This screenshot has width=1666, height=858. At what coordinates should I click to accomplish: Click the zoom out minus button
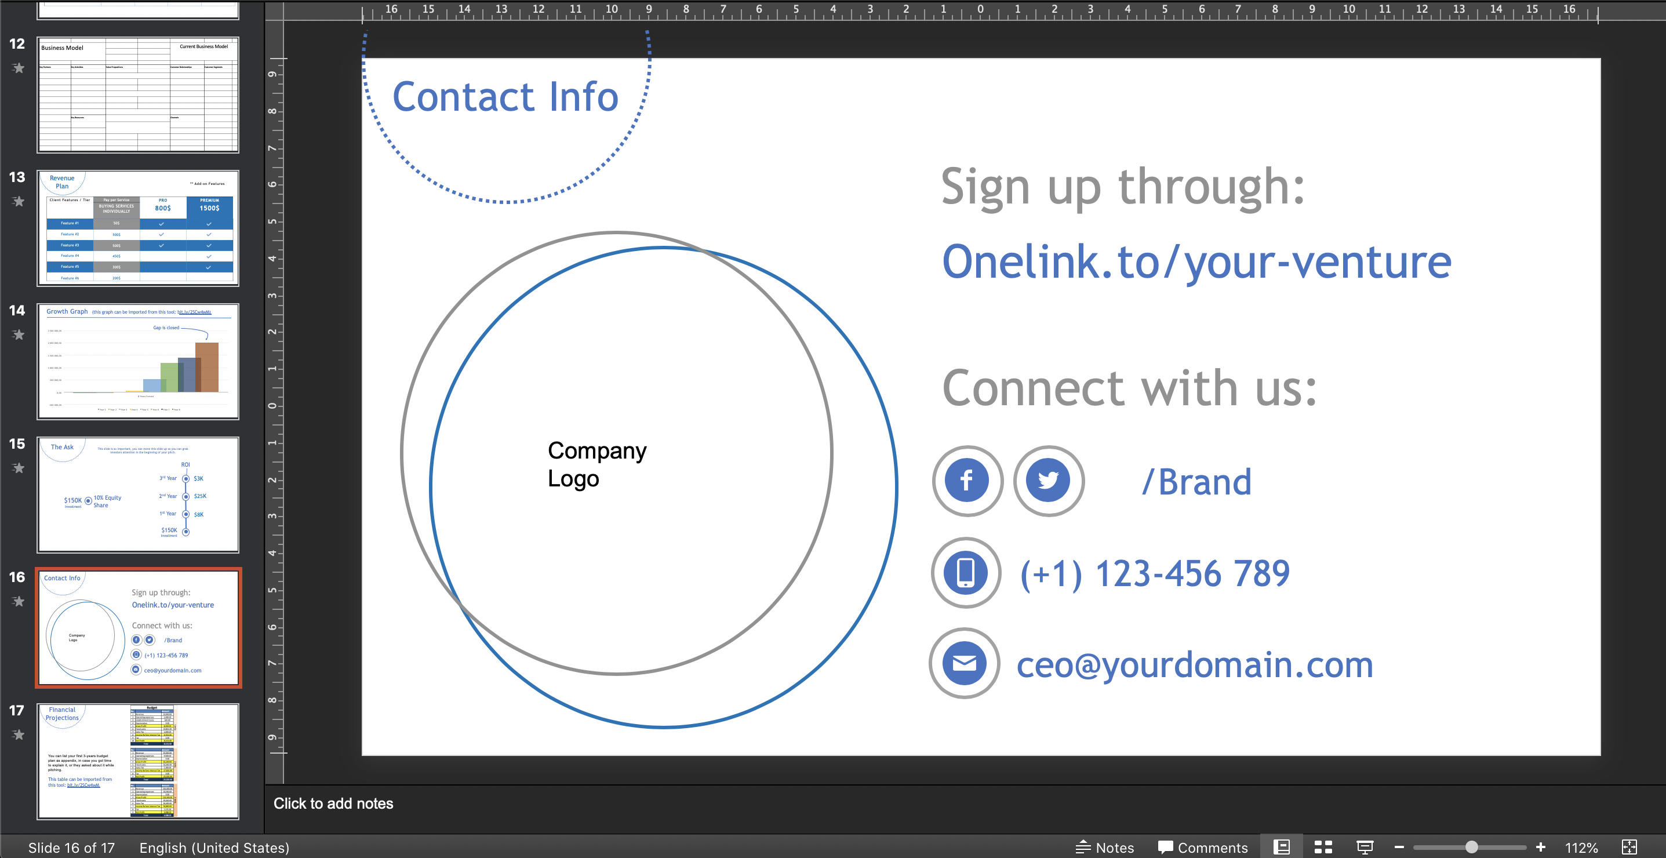[1399, 847]
